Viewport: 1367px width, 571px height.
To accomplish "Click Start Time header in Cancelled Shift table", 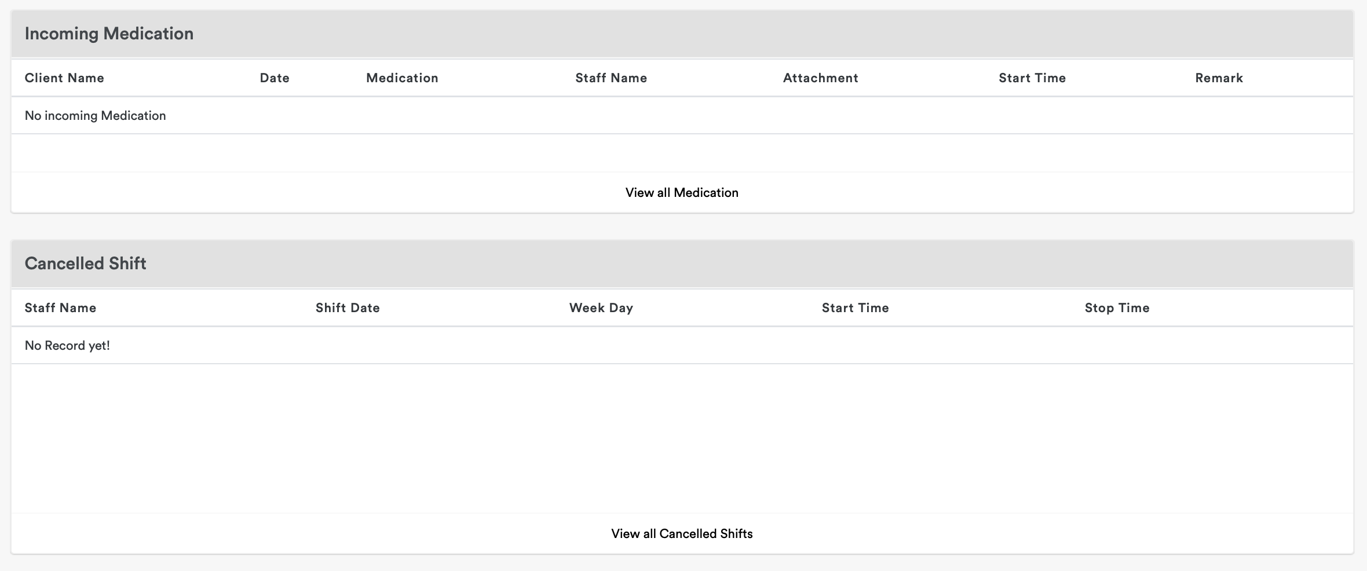I will point(855,308).
